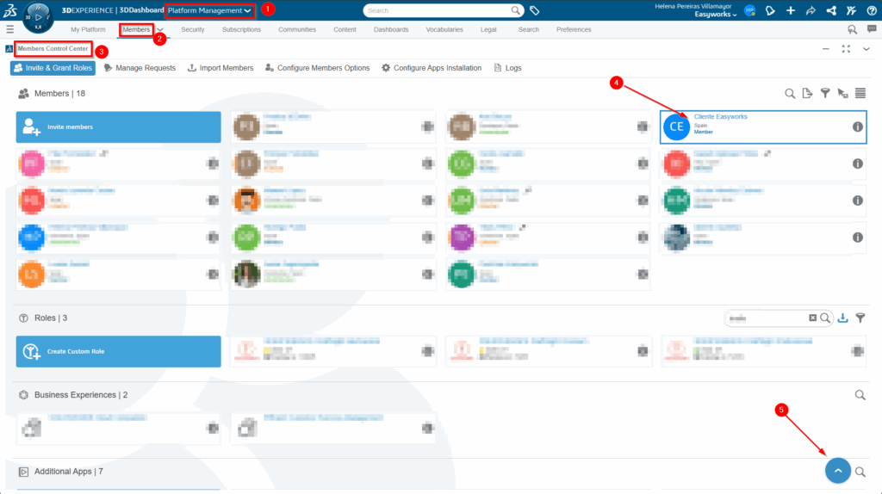The image size is (882, 494).
Task: Switch to the Content tab
Action: pos(345,29)
